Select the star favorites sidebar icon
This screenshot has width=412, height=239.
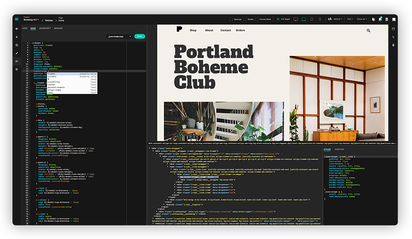coord(16,37)
